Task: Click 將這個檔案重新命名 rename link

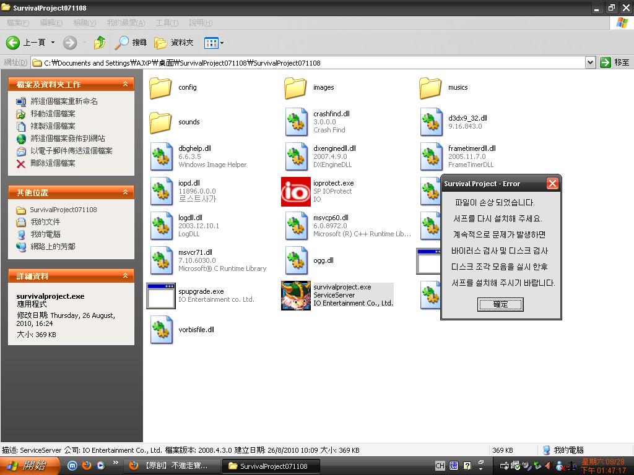Action: 56,101
